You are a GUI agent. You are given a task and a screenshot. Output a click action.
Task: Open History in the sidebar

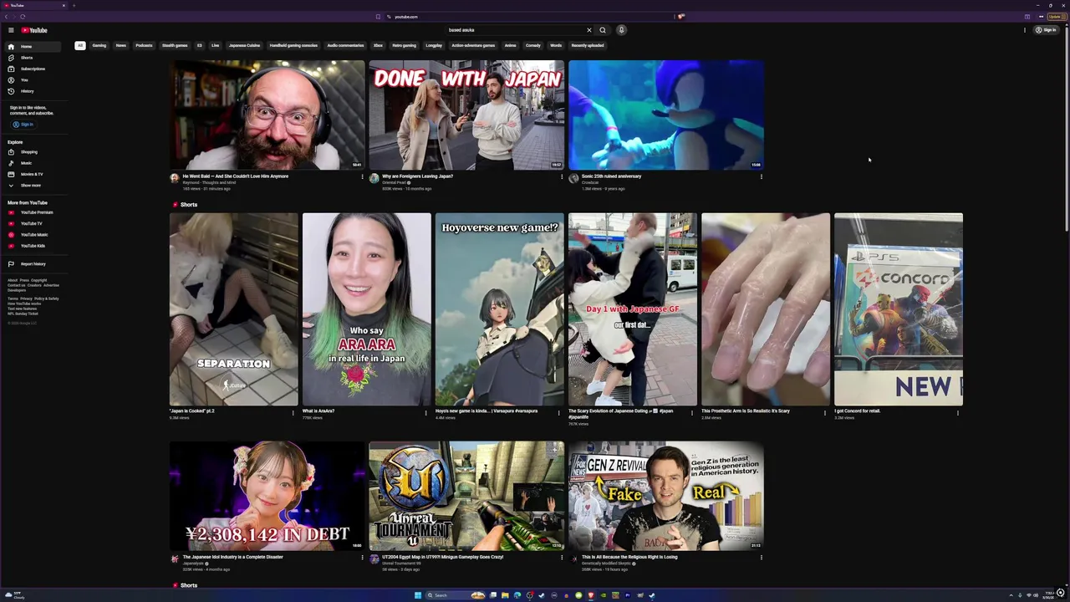[x=31, y=91]
